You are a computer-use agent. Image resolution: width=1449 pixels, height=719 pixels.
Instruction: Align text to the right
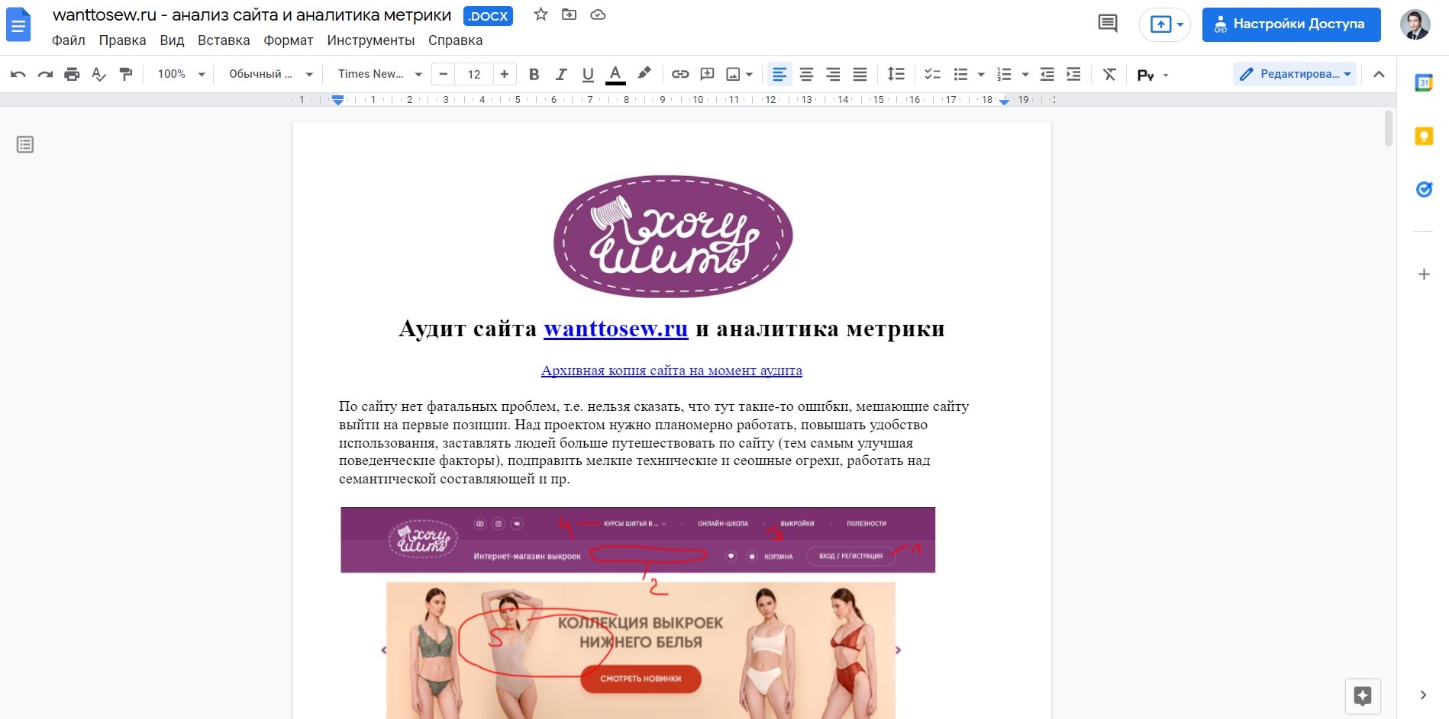point(833,74)
